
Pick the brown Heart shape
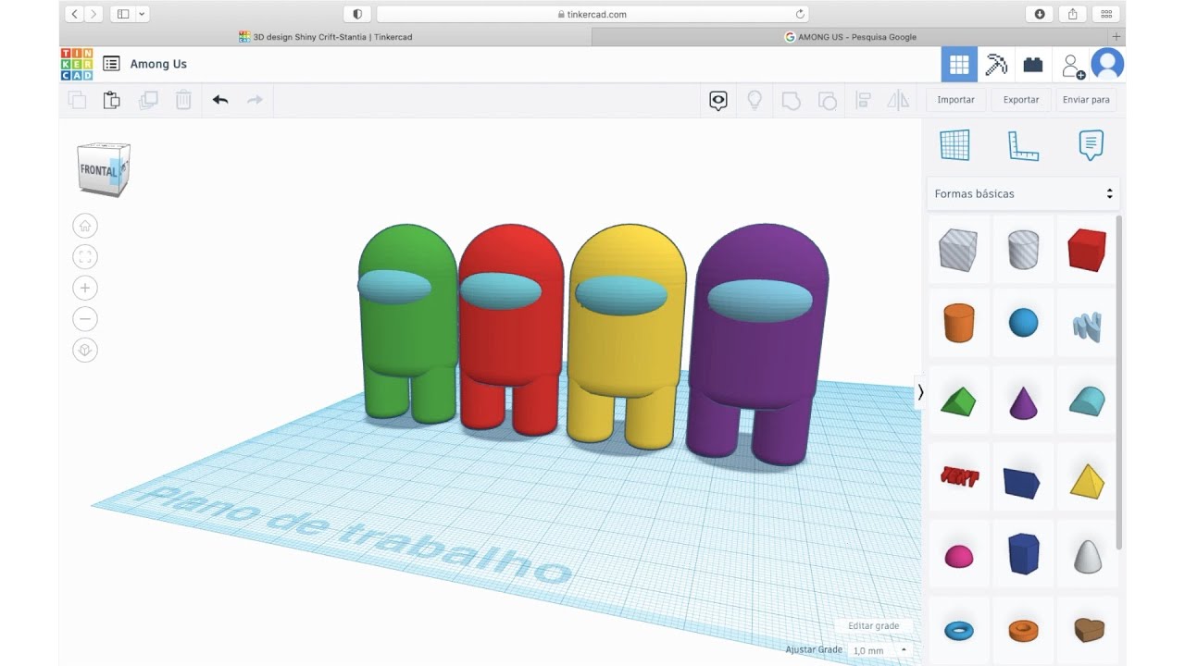[x=1089, y=630]
